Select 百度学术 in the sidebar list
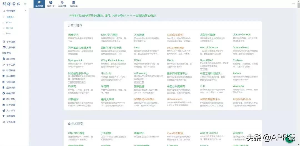The image size is (300, 146). pyautogui.click(x=10, y=17)
